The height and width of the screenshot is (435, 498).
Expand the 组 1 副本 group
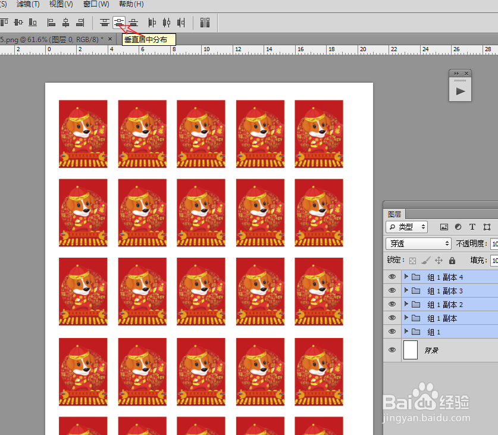(406, 317)
